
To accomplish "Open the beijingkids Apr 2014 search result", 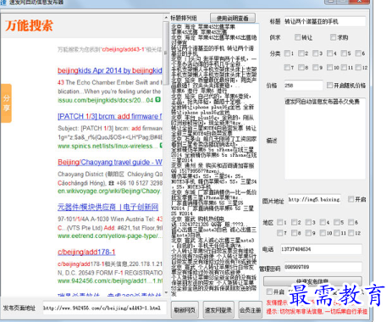I will [x=110, y=70].
